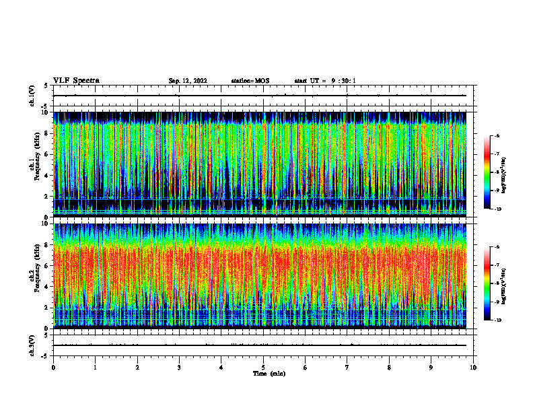Click the ch.1 spectrogram color bar
This screenshot has width=533, height=412.
[487, 172]
